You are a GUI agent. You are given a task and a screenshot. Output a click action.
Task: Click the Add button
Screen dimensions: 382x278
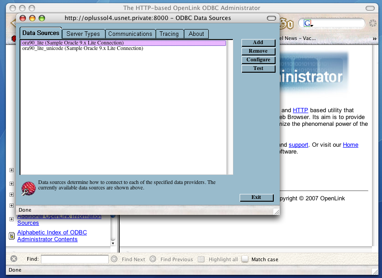click(x=258, y=43)
